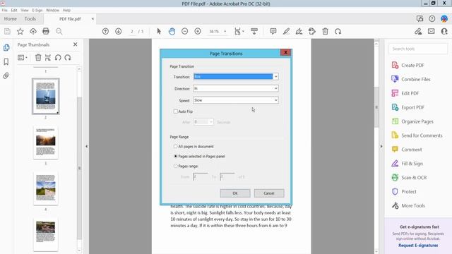Go to next page arrow icon

point(119,31)
